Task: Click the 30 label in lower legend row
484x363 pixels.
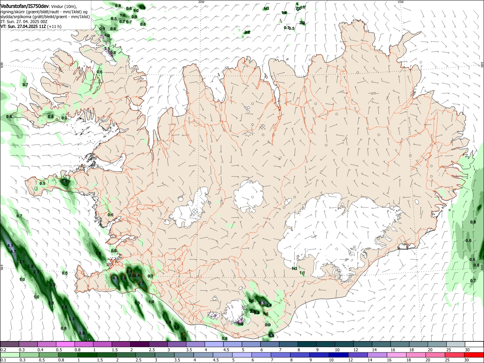Action: point(467,360)
